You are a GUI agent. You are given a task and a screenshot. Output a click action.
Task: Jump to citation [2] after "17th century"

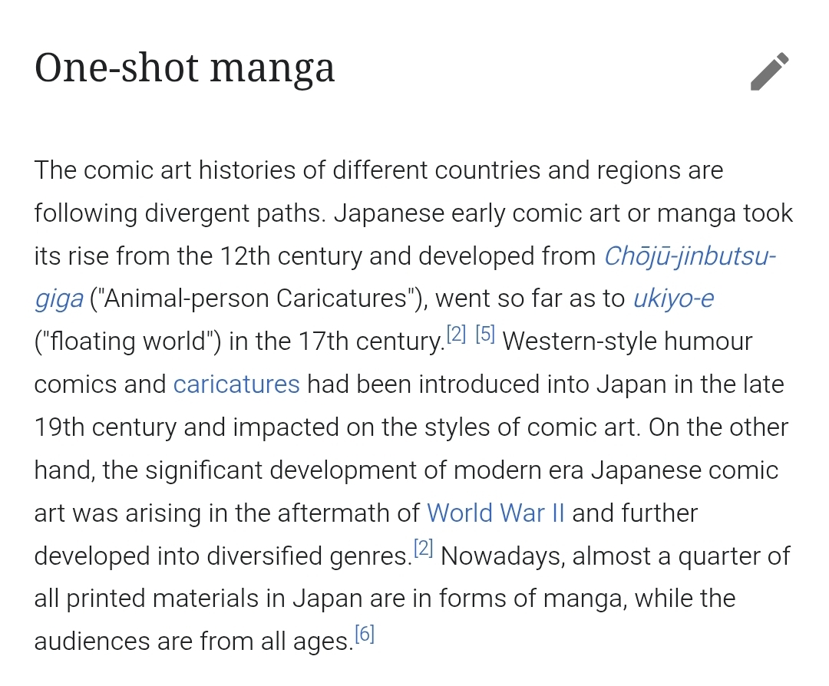pos(456,335)
